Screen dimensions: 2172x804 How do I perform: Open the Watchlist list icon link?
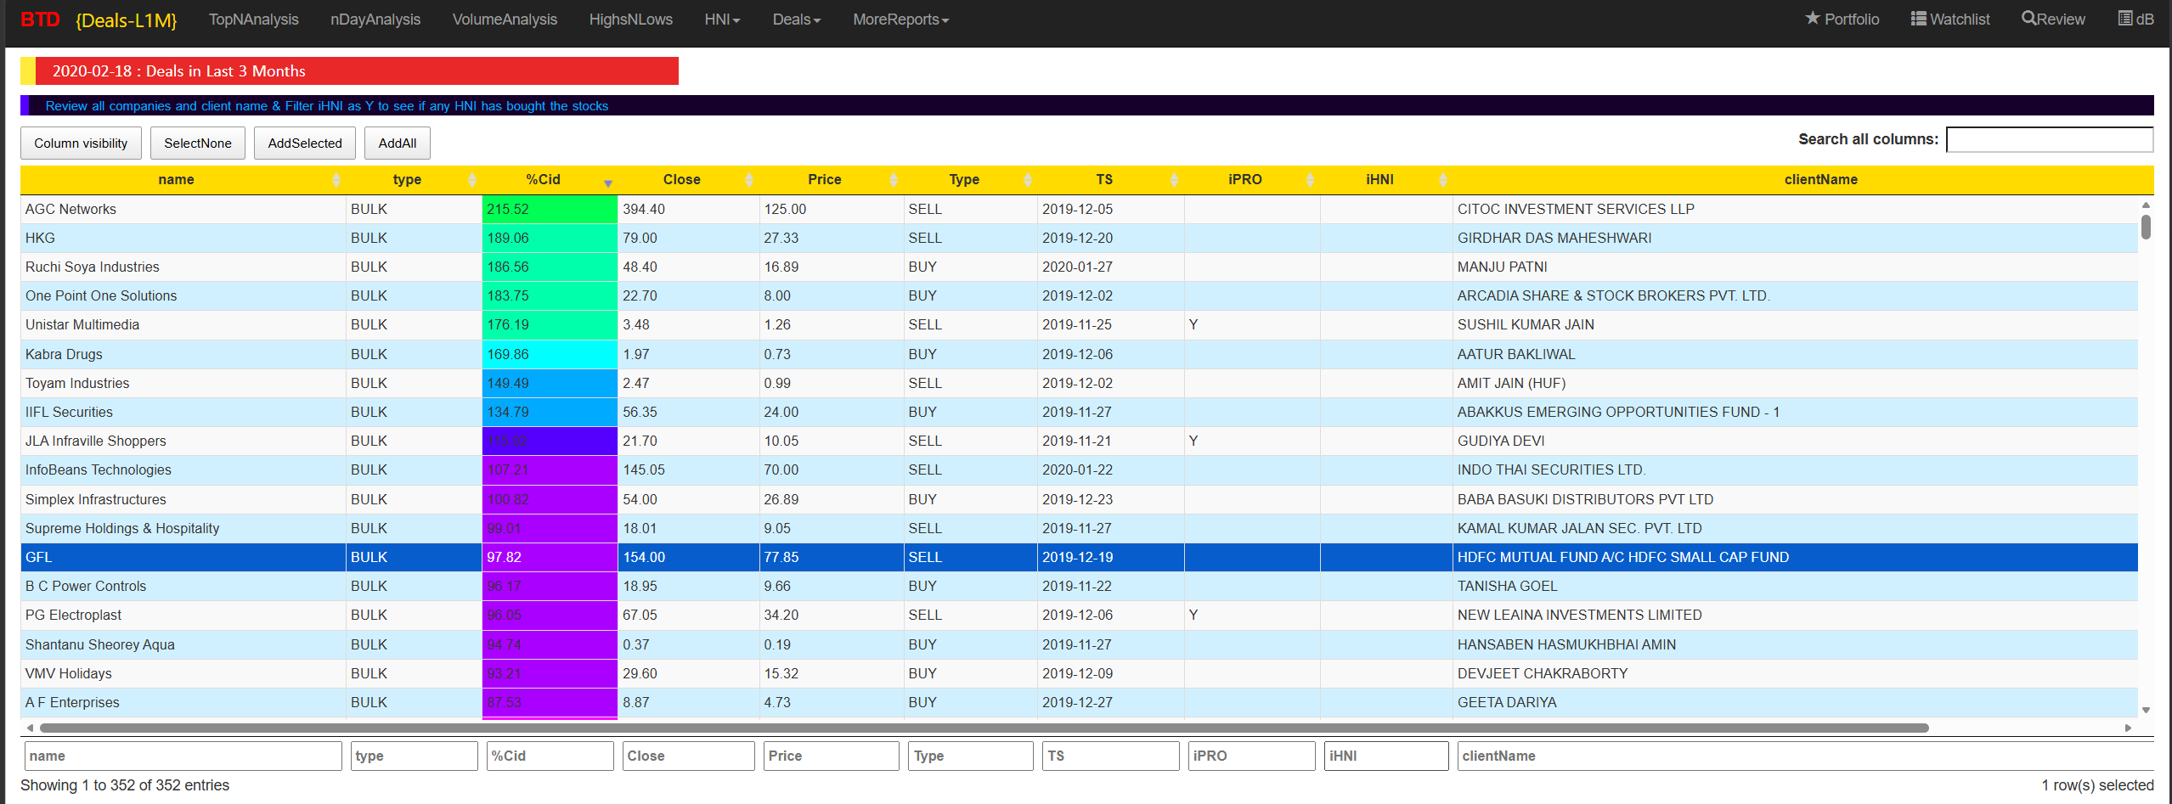(1950, 19)
